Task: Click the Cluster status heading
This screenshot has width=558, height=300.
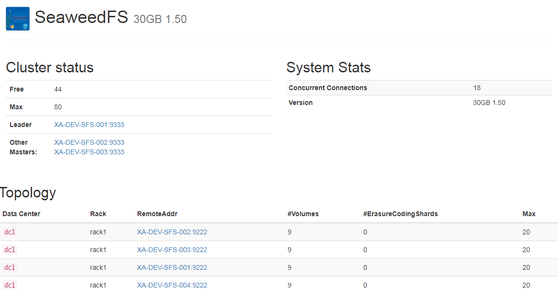Action: 50,68
